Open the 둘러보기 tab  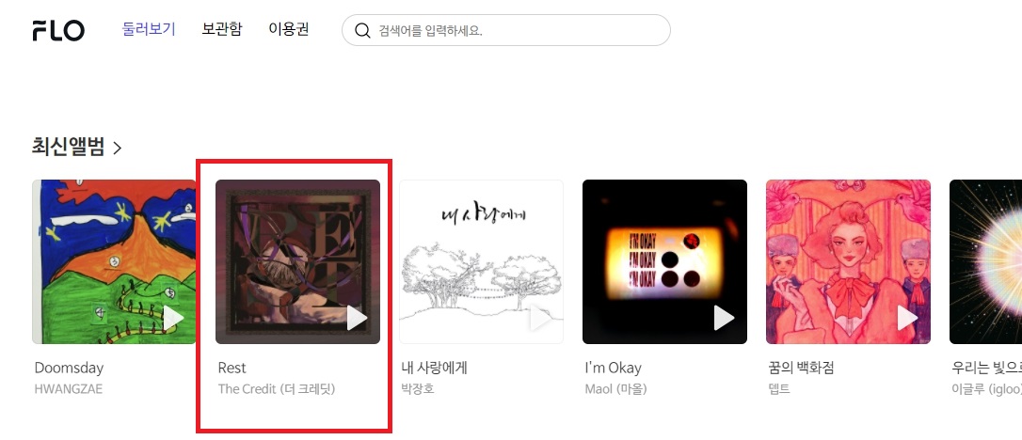[150, 29]
